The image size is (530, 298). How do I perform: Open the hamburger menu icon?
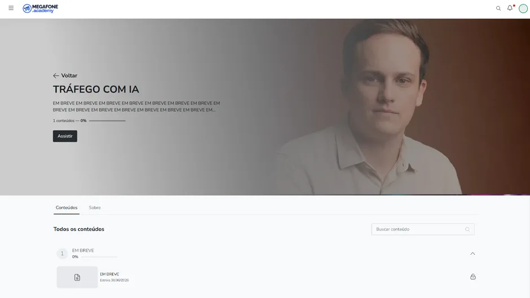11,8
